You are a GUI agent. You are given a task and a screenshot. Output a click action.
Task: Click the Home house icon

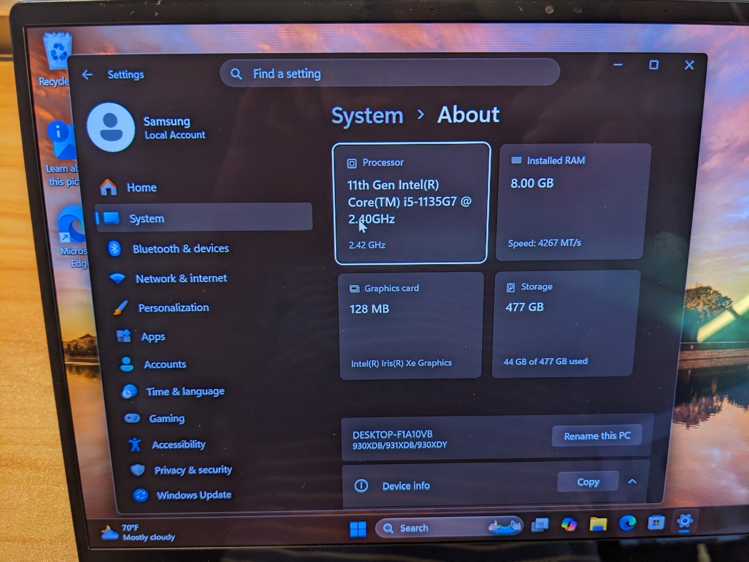(x=109, y=187)
